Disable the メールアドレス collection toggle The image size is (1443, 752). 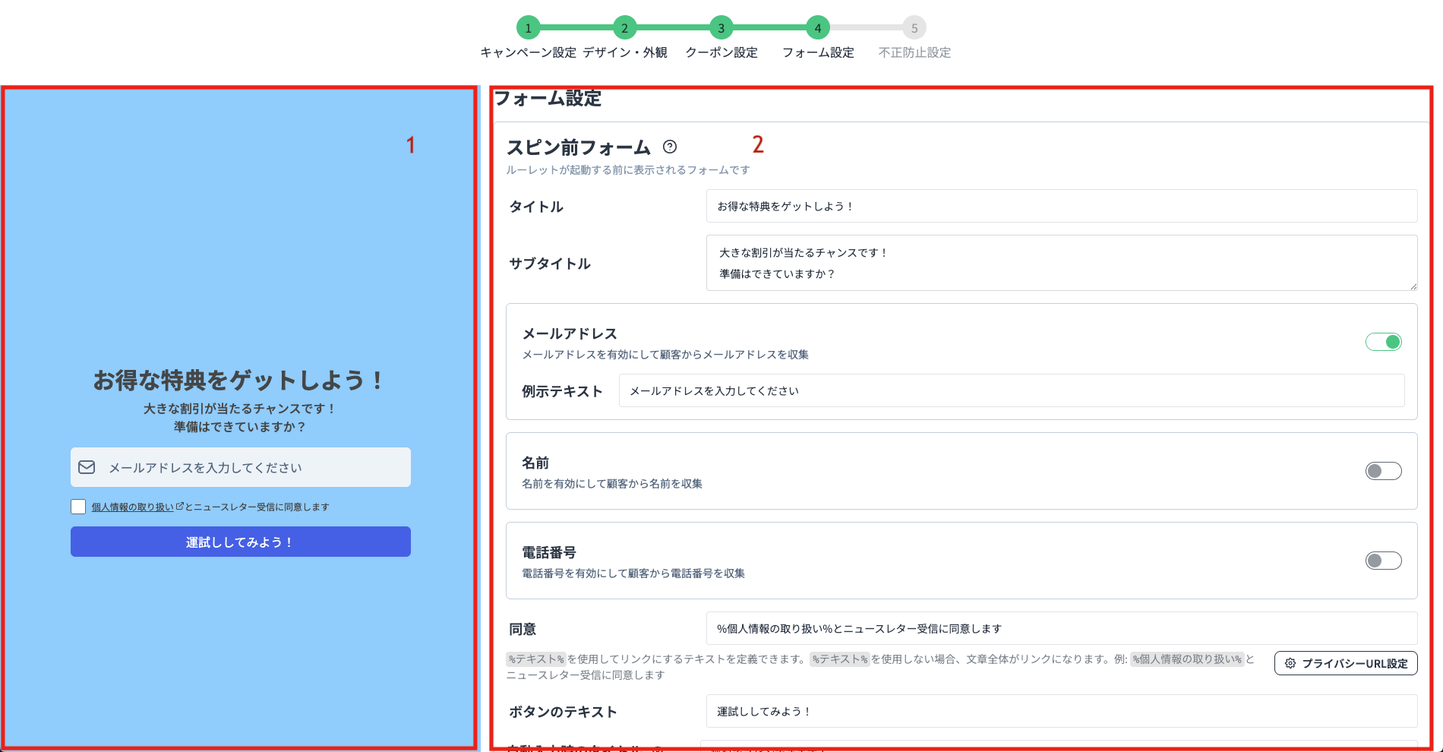pyautogui.click(x=1384, y=342)
